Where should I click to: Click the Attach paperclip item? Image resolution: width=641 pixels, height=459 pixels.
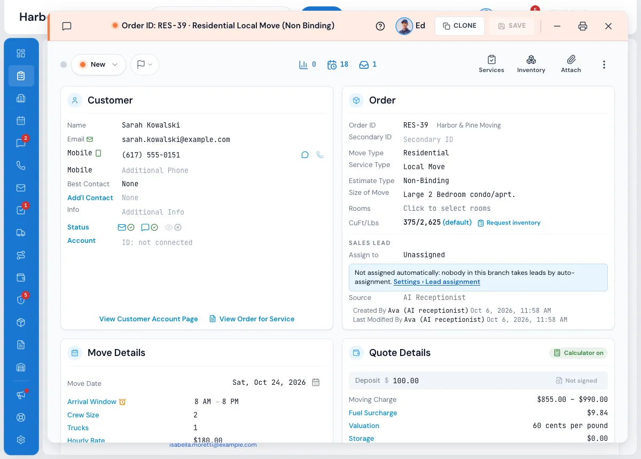(x=570, y=64)
